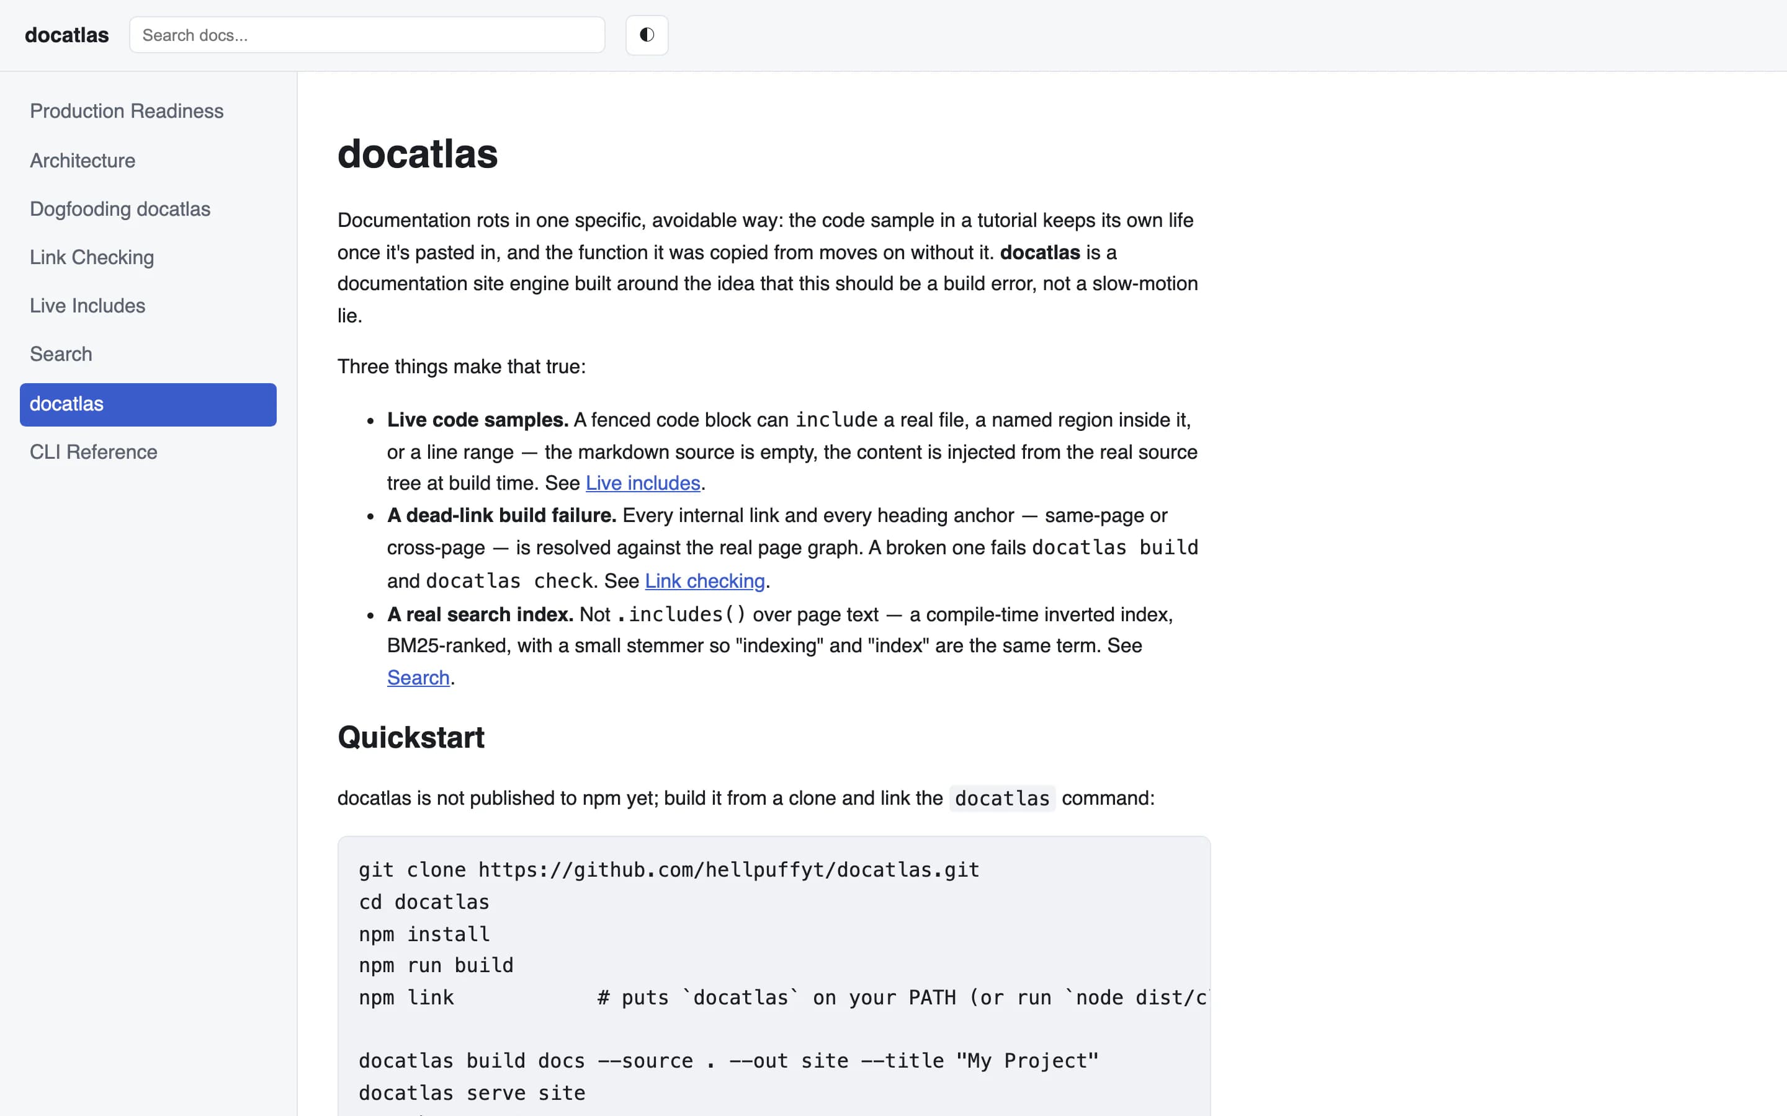Click the 'Quickstart' section heading
Image resolution: width=1787 pixels, height=1116 pixels.
(411, 737)
